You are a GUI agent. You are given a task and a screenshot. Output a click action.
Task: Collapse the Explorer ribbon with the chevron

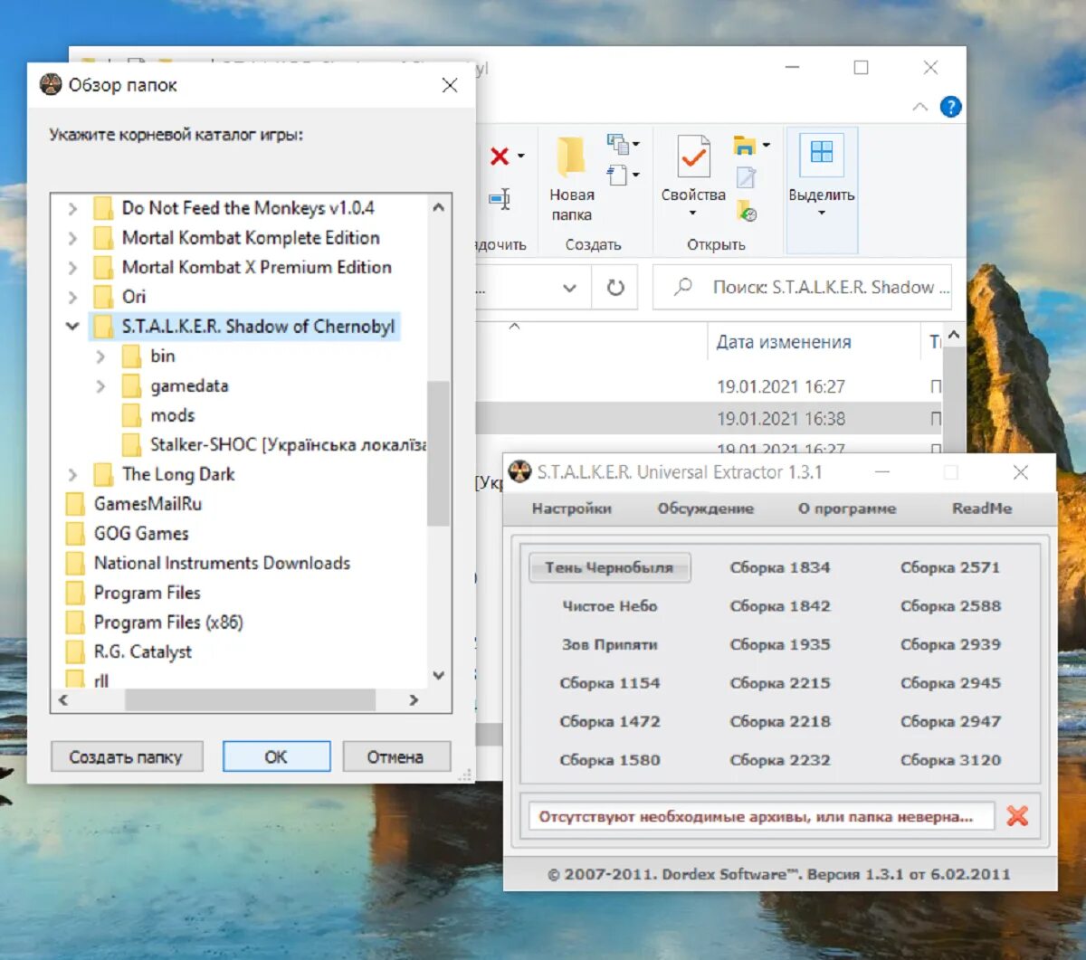(919, 107)
